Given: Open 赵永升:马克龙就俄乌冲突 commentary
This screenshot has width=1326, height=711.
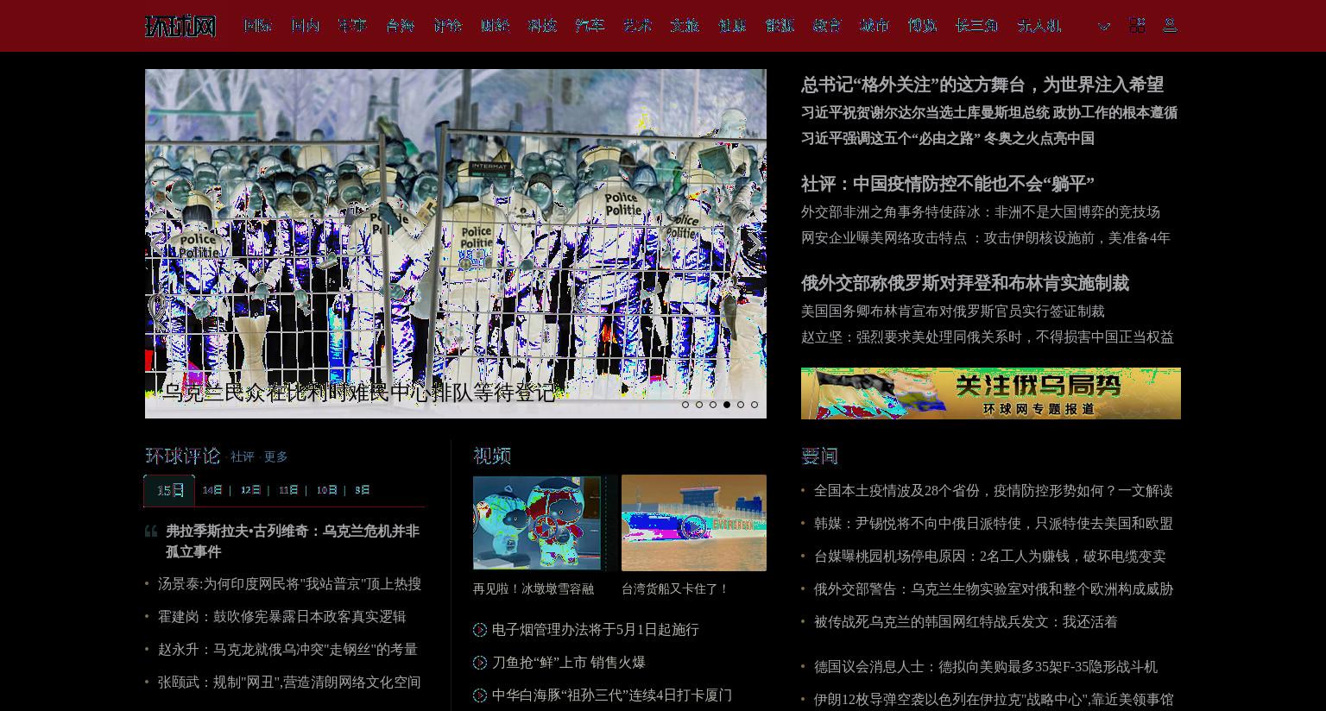Looking at the screenshot, I should click(287, 650).
